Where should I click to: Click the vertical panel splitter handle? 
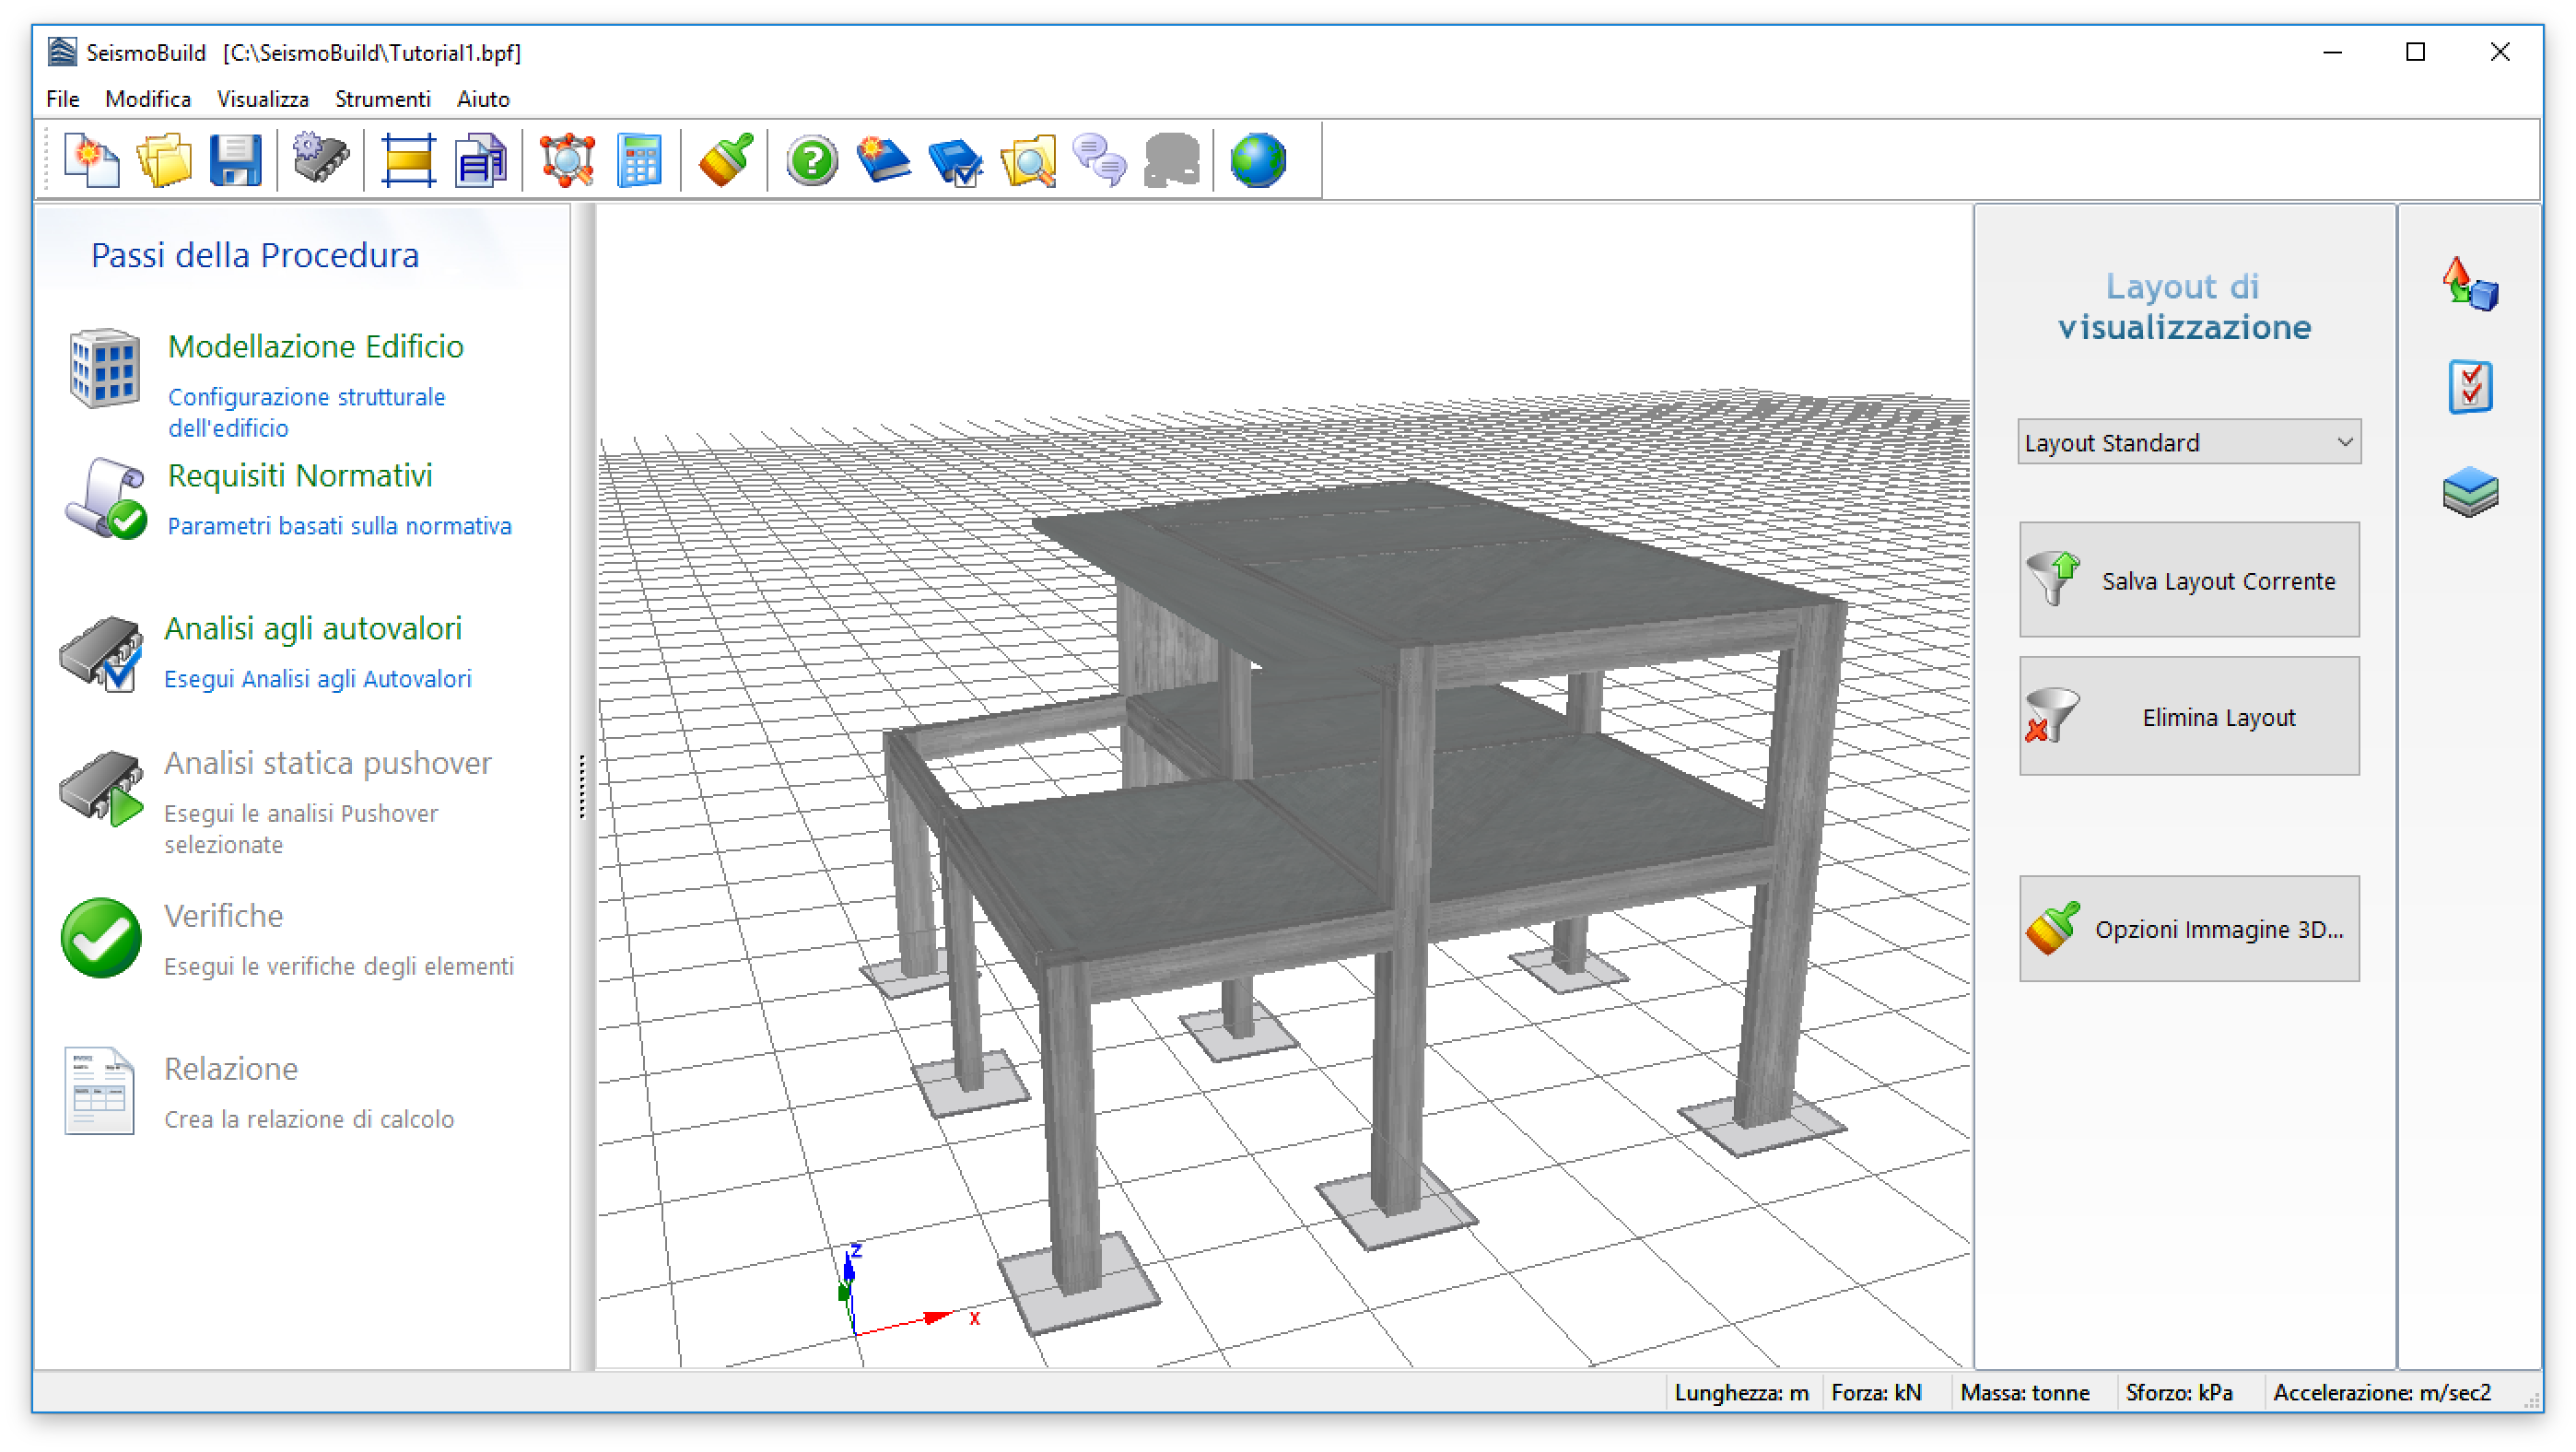coord(582,786)
